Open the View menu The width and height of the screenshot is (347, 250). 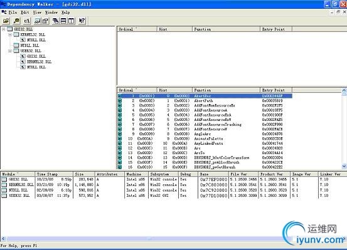coord(37,13)
